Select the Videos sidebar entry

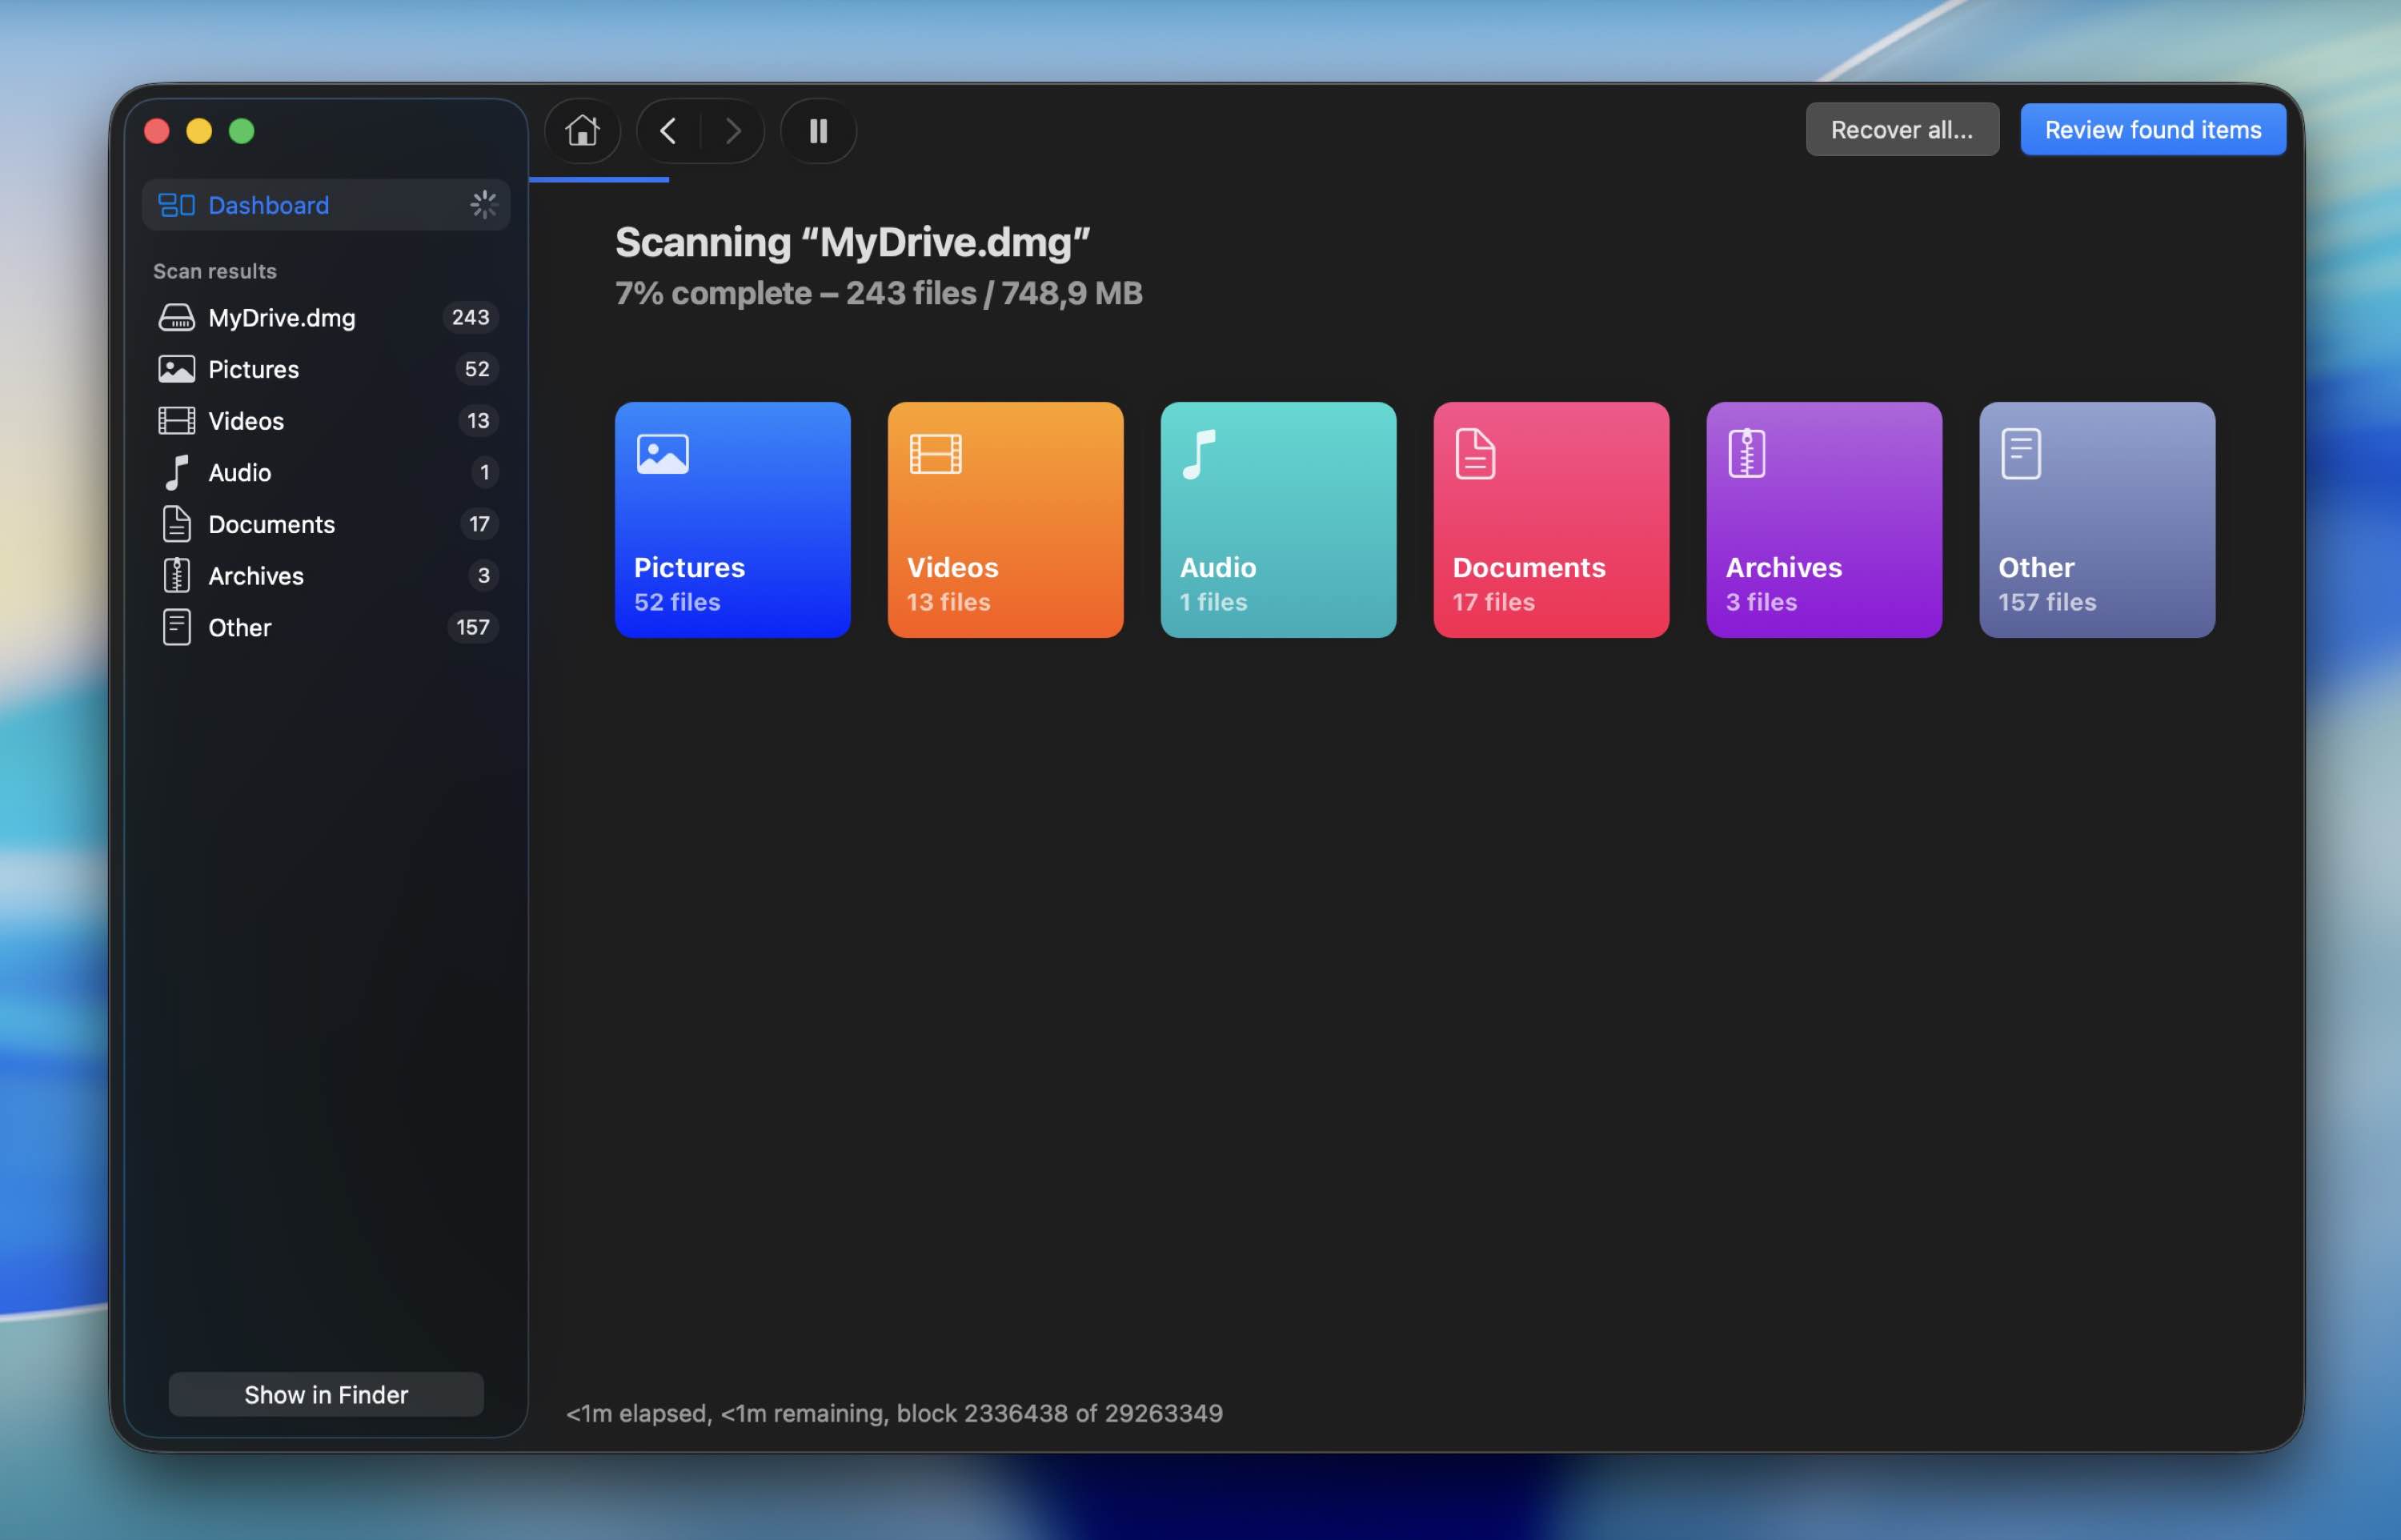click(x=246, y=421)
